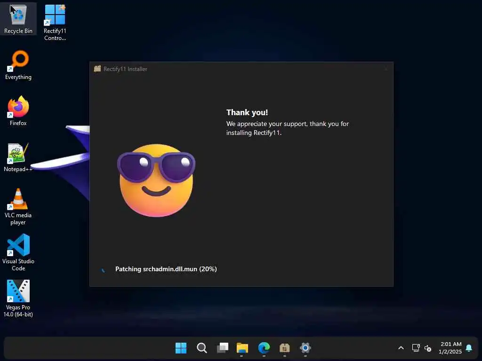Click the muted volume tray icon
The height and width of the screenshot is (361, 482).
click(428, 348)
